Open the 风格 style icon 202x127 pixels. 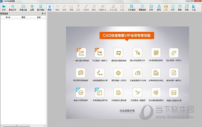[x=187, y=8]
